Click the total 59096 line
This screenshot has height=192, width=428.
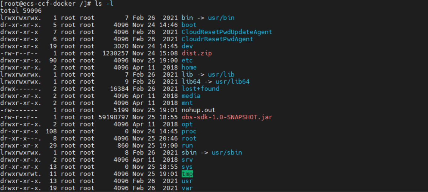pyautogui.click(x=21, y=11)
